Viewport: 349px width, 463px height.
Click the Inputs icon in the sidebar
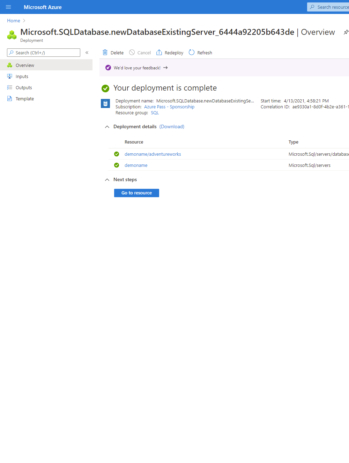[x=9, y=76]
